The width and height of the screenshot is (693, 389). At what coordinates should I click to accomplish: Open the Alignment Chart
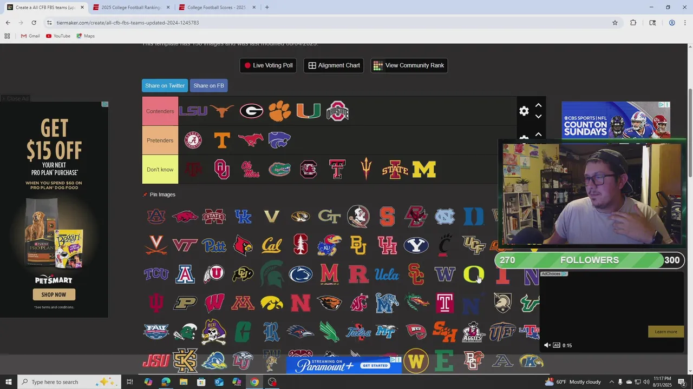point(334,65)
